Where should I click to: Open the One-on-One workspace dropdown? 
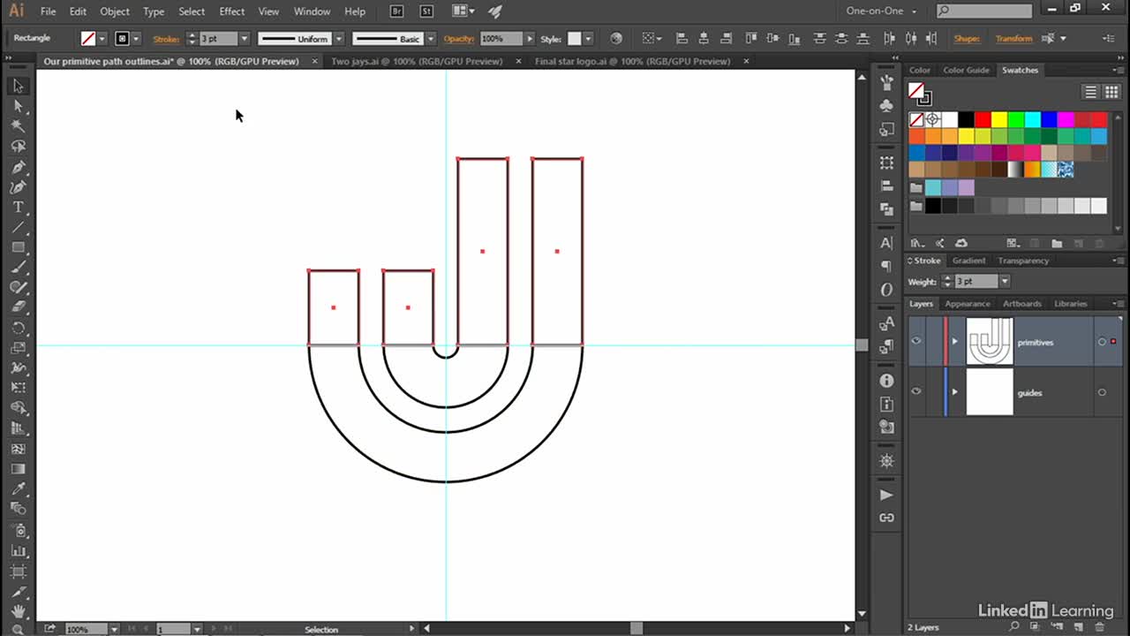[x=882, y=11]
